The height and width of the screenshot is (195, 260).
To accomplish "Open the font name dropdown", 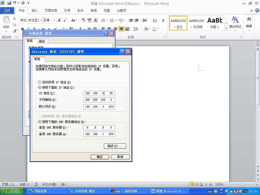I will tap(41, 20).
